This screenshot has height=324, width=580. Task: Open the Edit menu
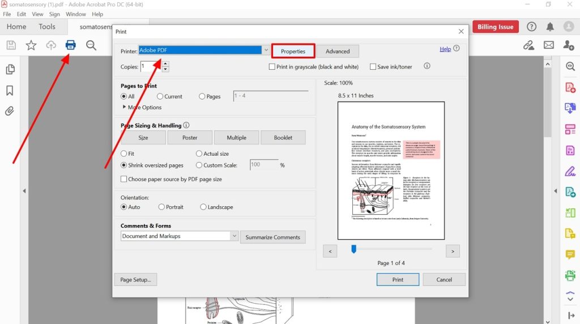click(22, 14)
